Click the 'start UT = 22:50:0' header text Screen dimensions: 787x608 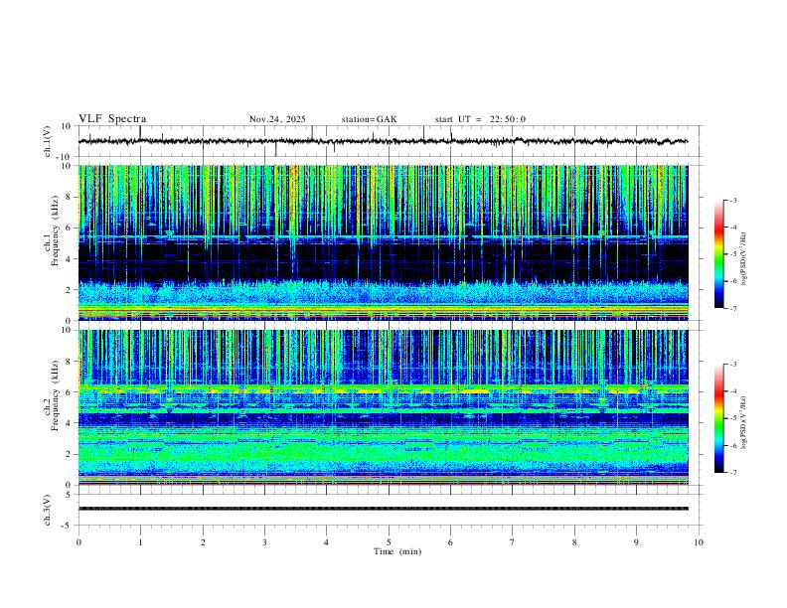(x=480, y=119)
